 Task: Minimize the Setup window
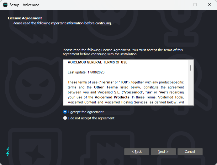pos(181,5)
